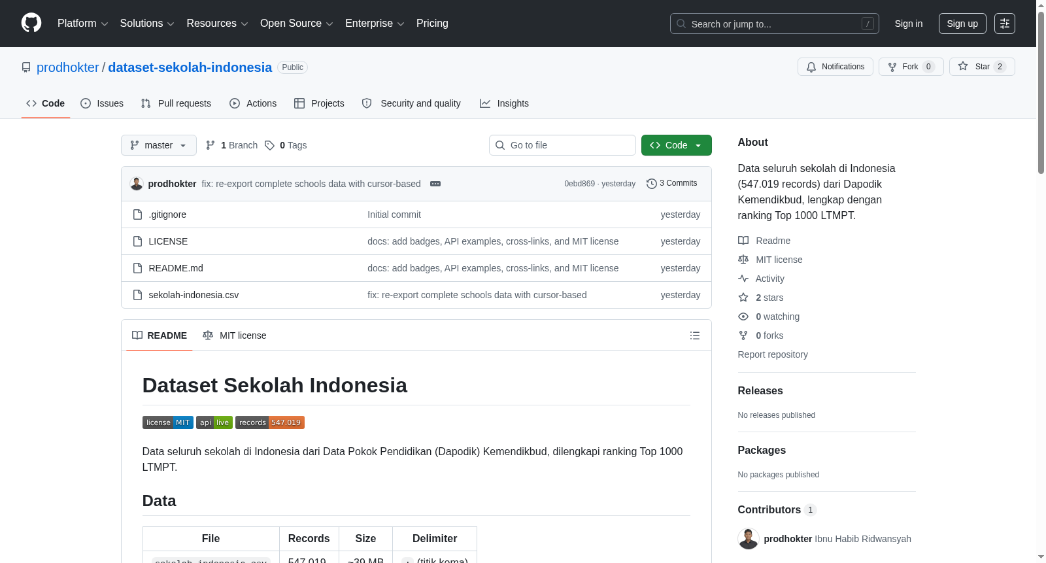Open the .gitignore file
Screen dimensions: 1046x563
tap(167, 214)
